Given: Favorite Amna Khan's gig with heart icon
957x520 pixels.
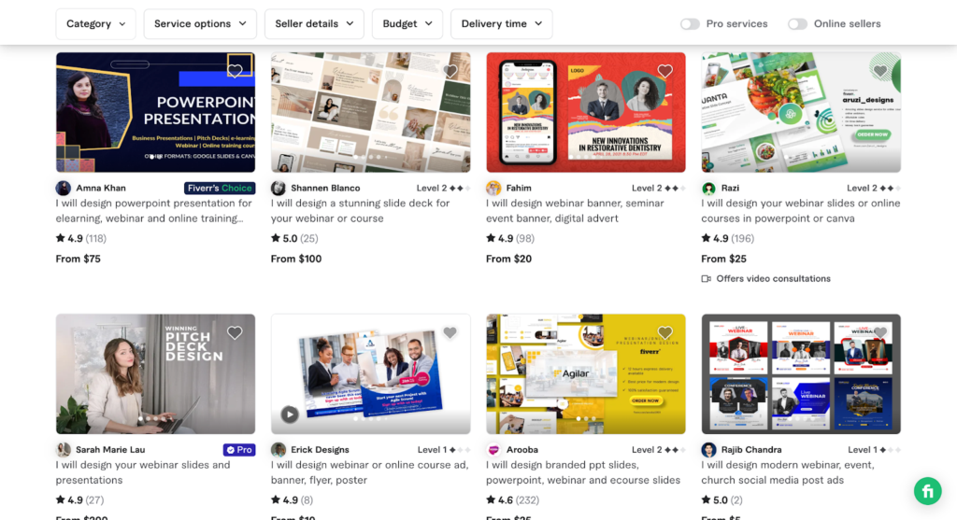Looking at the screenshot, I should pyautogui.click(x=235, y=71).
